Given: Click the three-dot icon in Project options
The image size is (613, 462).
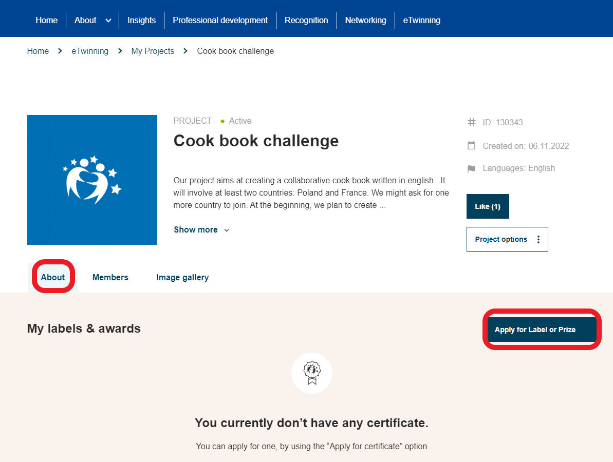Looking at the screenshot, I should coord(538,239).
